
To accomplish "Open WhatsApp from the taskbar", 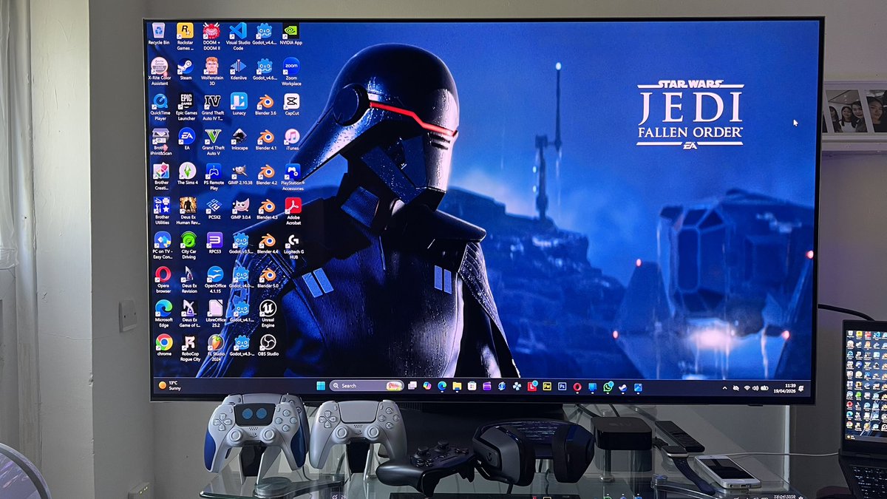I will [x=607, y=387].
